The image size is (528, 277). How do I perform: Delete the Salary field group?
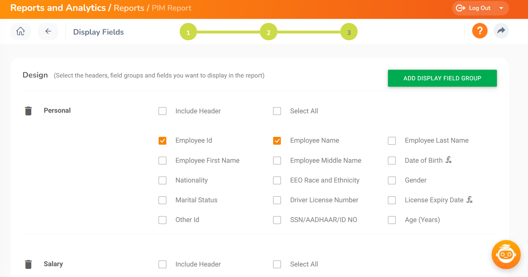28,264
